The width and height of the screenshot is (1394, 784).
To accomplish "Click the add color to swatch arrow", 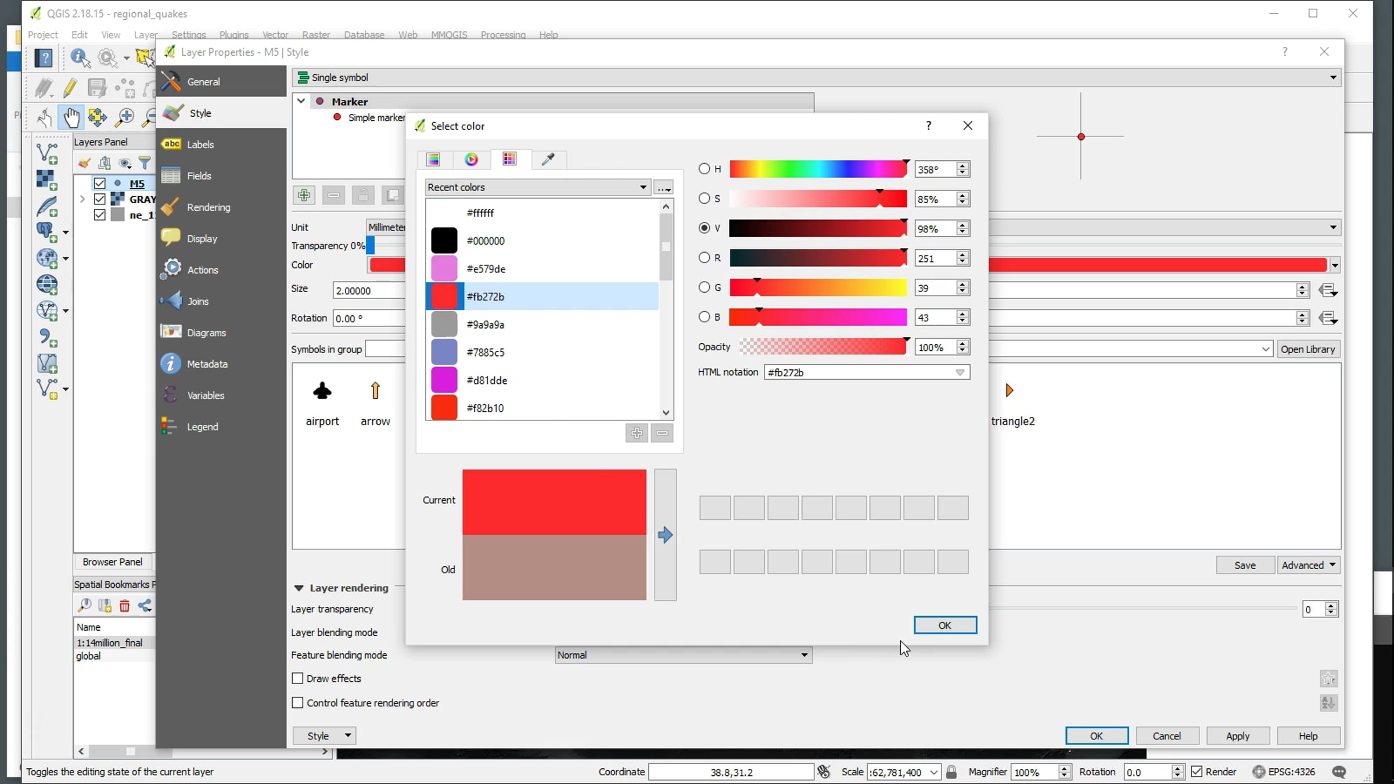I will pyautogui.click(x=665, y=535).
